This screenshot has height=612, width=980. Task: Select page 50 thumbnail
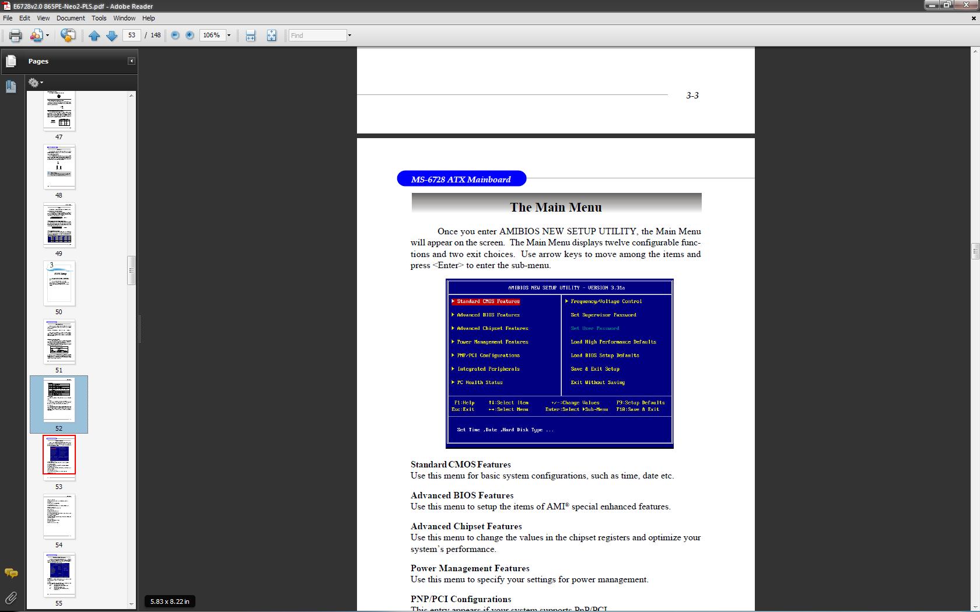coord(59,283)
